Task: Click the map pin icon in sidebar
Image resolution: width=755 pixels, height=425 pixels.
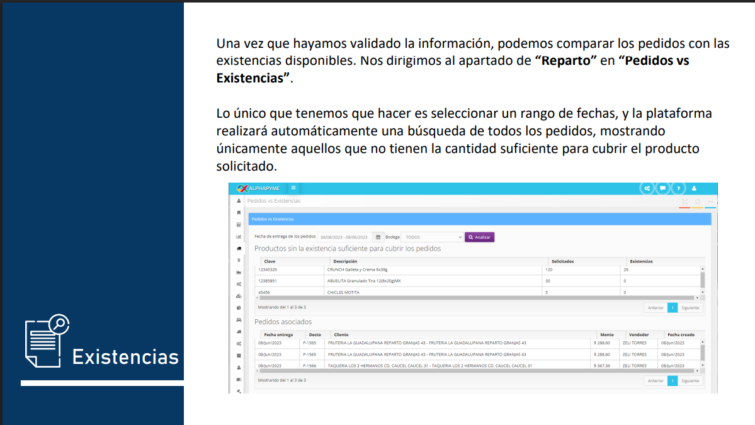Action: 239,260
